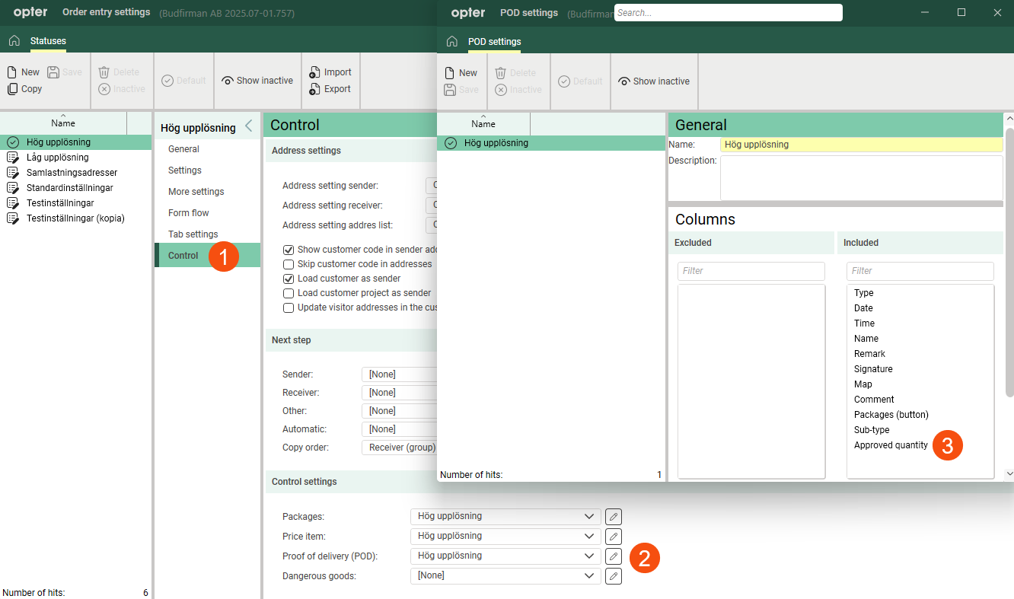Click edit pencil next to Packages dropdown
Viewport: 1014px width, 599px height.
[x=613, y=517]
